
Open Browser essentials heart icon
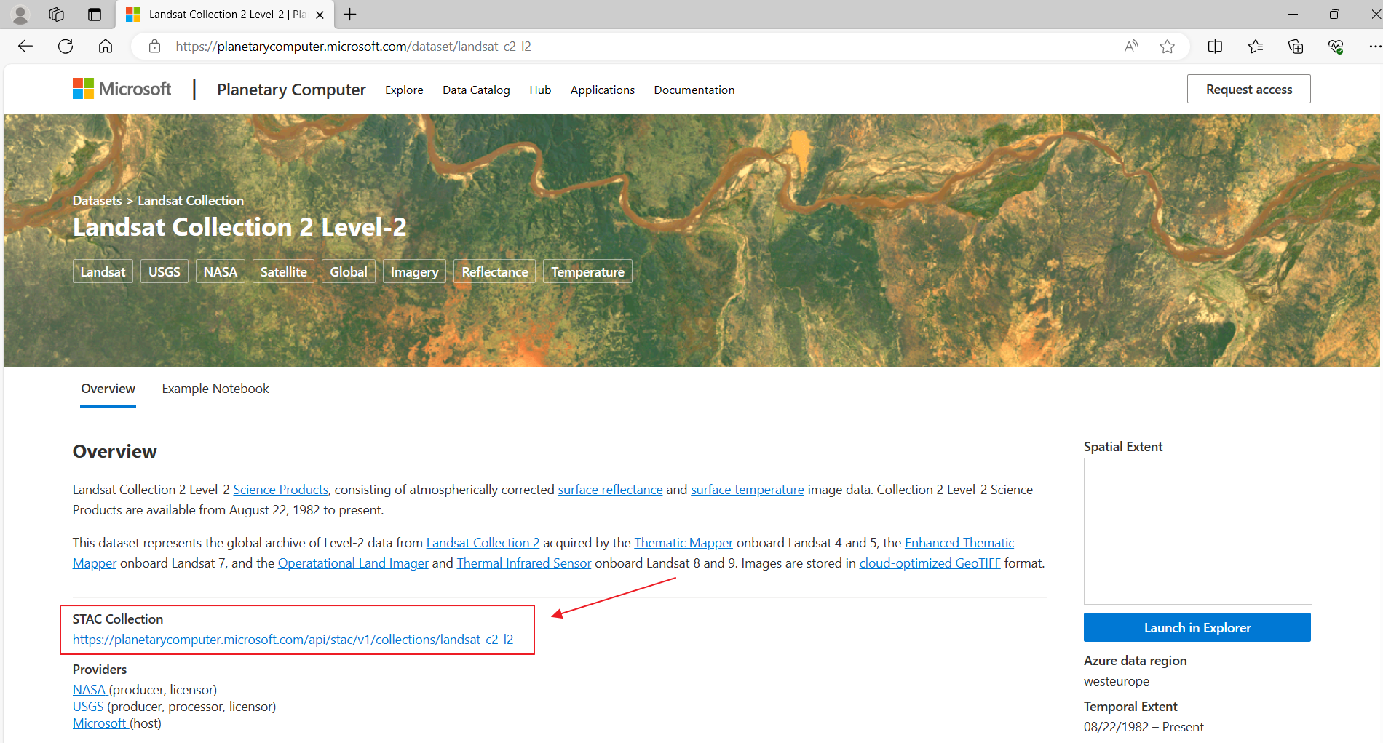coord(1336,47)
